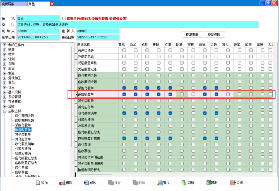
Task: Close the 角色 tab with red X
Action: click(52, 4)
